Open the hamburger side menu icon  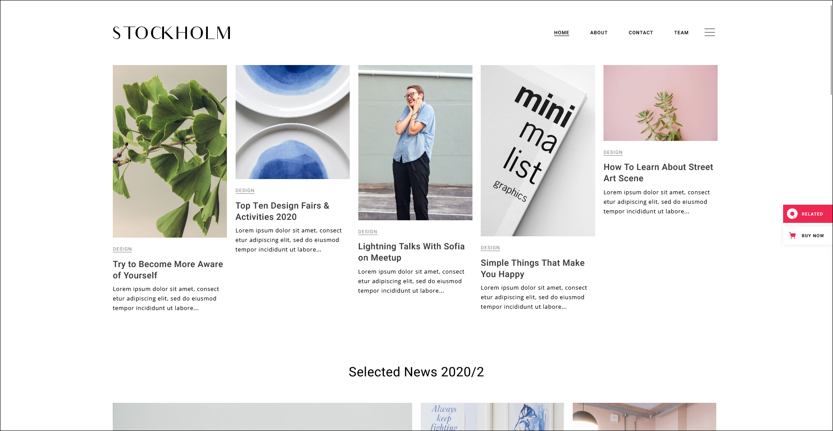(710, 33)
